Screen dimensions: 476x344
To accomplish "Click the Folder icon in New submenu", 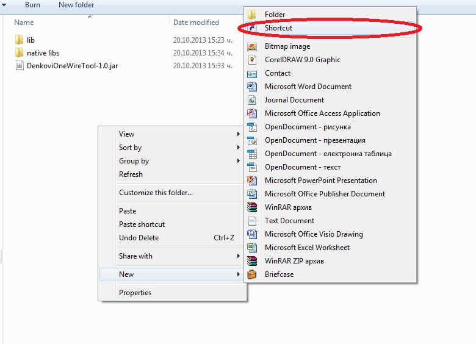I will 252,14.
